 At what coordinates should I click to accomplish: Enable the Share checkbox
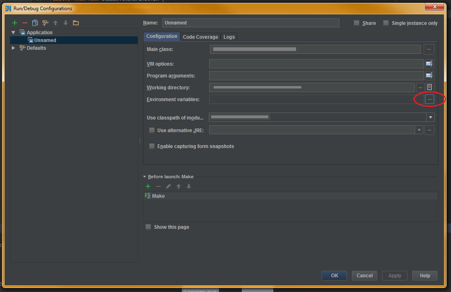pos(356,23)
